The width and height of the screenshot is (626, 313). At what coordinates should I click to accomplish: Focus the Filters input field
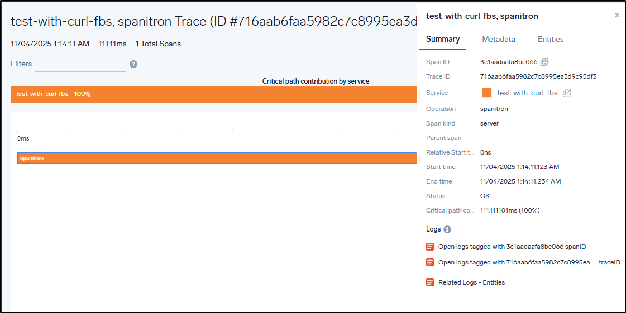tap(80, 65)
